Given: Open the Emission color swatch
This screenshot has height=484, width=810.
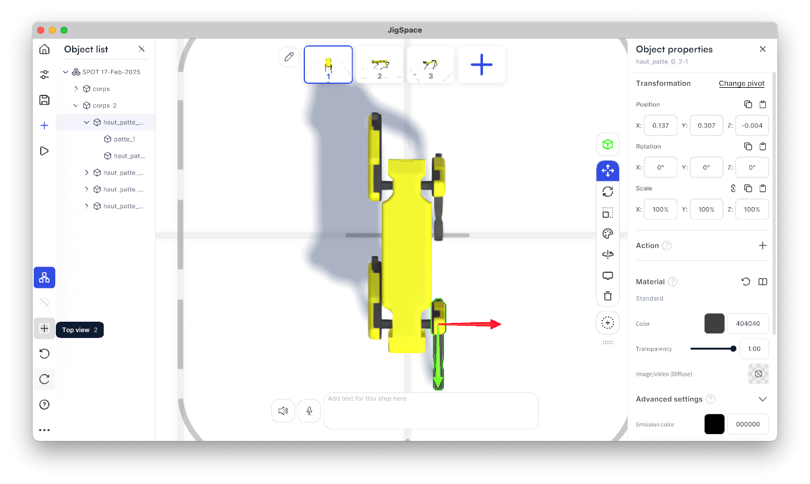Looking at the screenshot, I should point(715,424).
